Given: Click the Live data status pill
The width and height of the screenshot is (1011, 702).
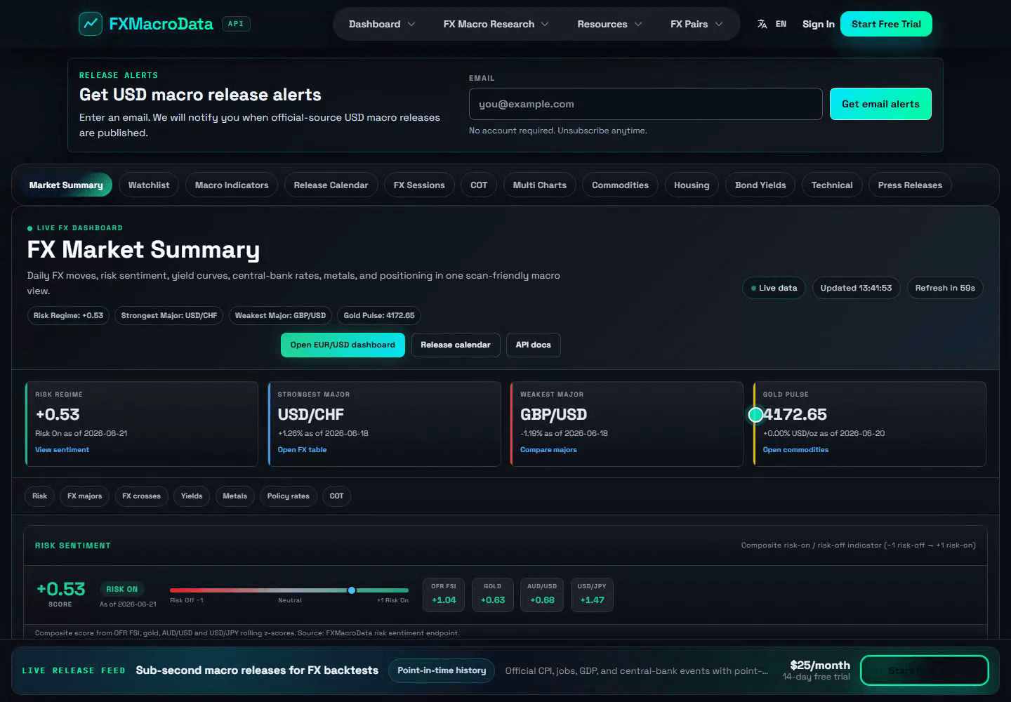Looking at the screenshot, I should (774, 288).
